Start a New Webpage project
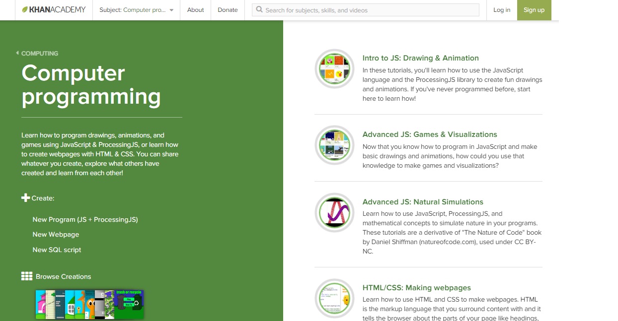This screenshot has width=618, height=321. 56,234
